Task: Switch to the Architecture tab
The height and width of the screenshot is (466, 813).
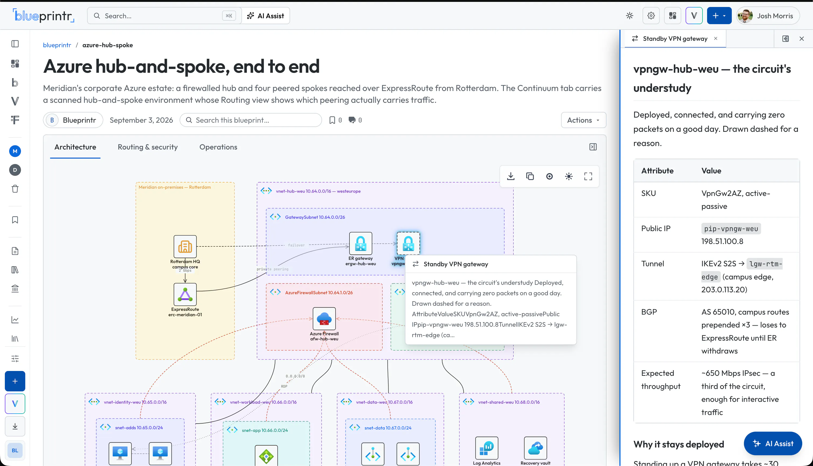Action: [x=75, y=147]
